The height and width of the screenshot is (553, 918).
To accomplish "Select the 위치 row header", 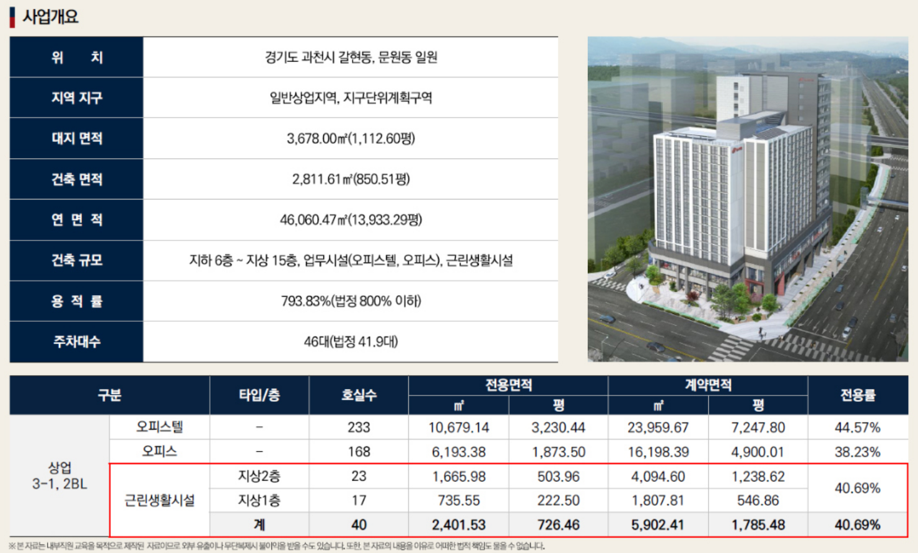I will pos(76,57).
